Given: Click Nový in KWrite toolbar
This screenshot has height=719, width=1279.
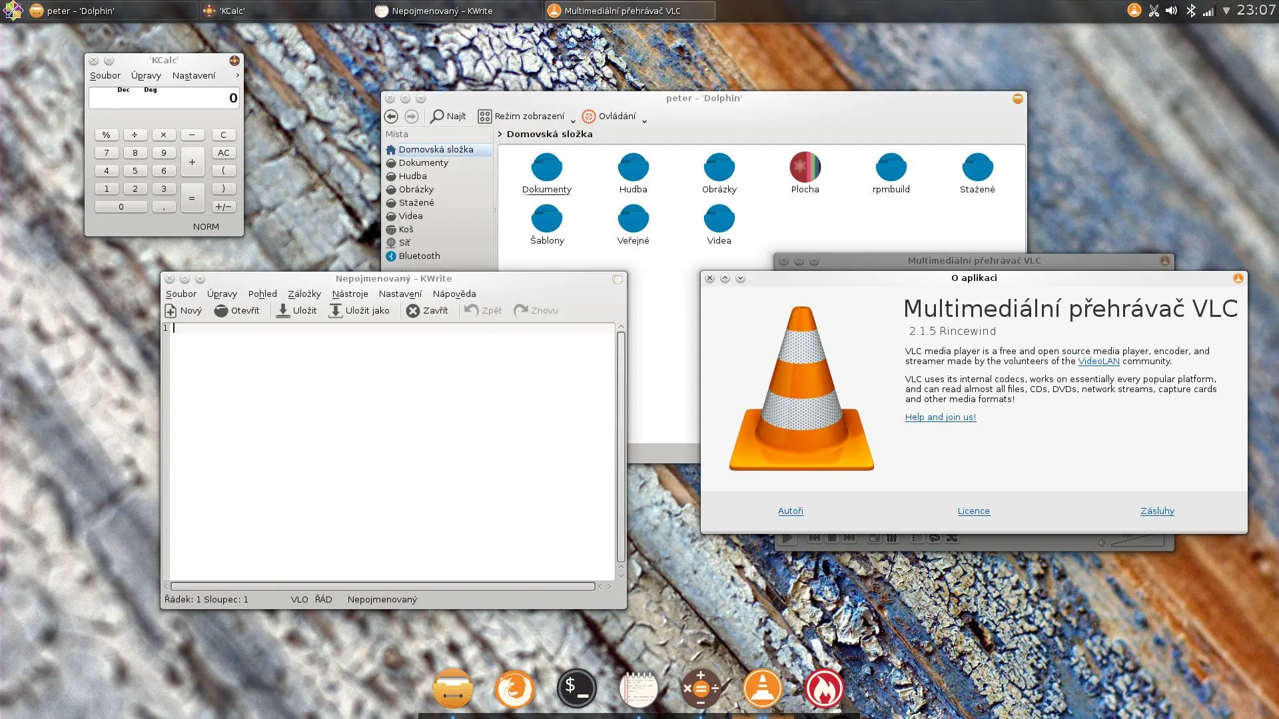Looking at the screenshot, I should (x=183, y=311).
